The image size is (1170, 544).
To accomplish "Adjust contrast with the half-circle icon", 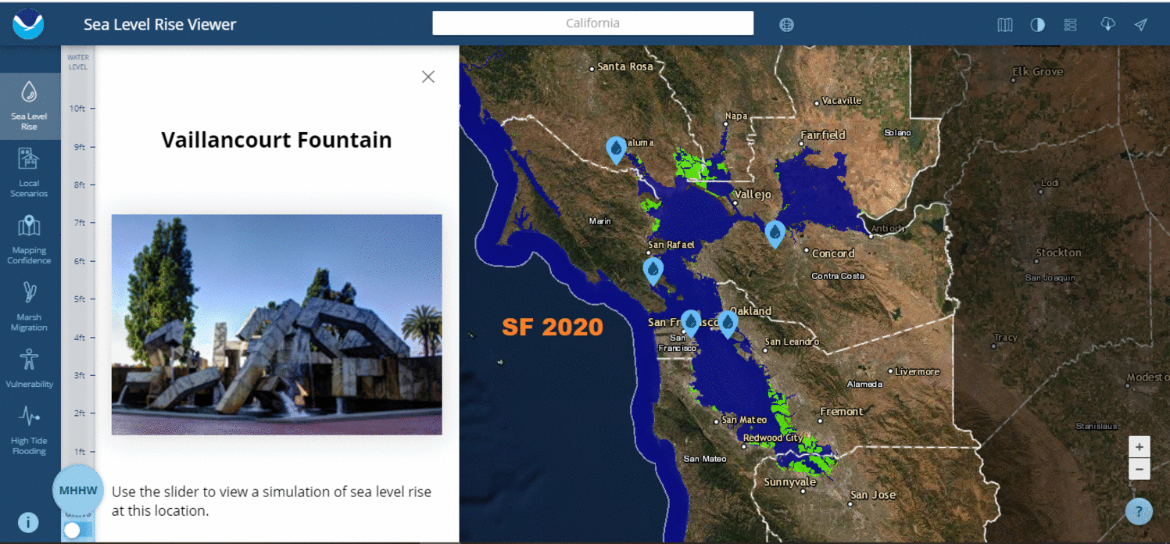I will click(x=1037, y=24).
